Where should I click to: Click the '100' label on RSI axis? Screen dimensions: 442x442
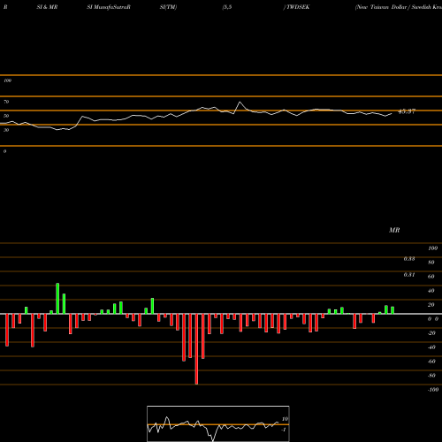click(x=7, y=80)
